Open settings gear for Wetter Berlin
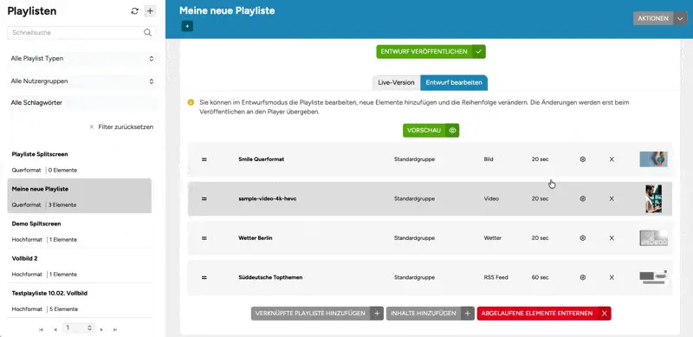 582,238
